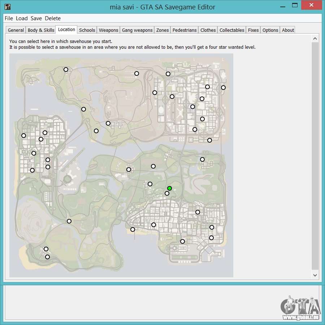Click the vertical scrollbar thumb
Screen dimensions: 325x325
coord(315,156)
